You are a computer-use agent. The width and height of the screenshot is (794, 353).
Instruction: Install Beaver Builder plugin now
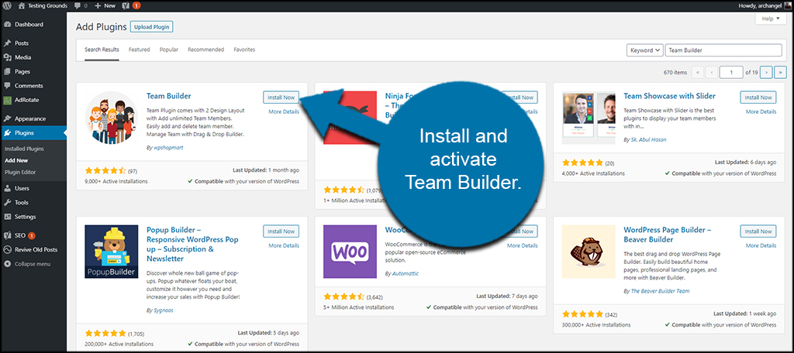pyautogui.click(x=758, y=231)
